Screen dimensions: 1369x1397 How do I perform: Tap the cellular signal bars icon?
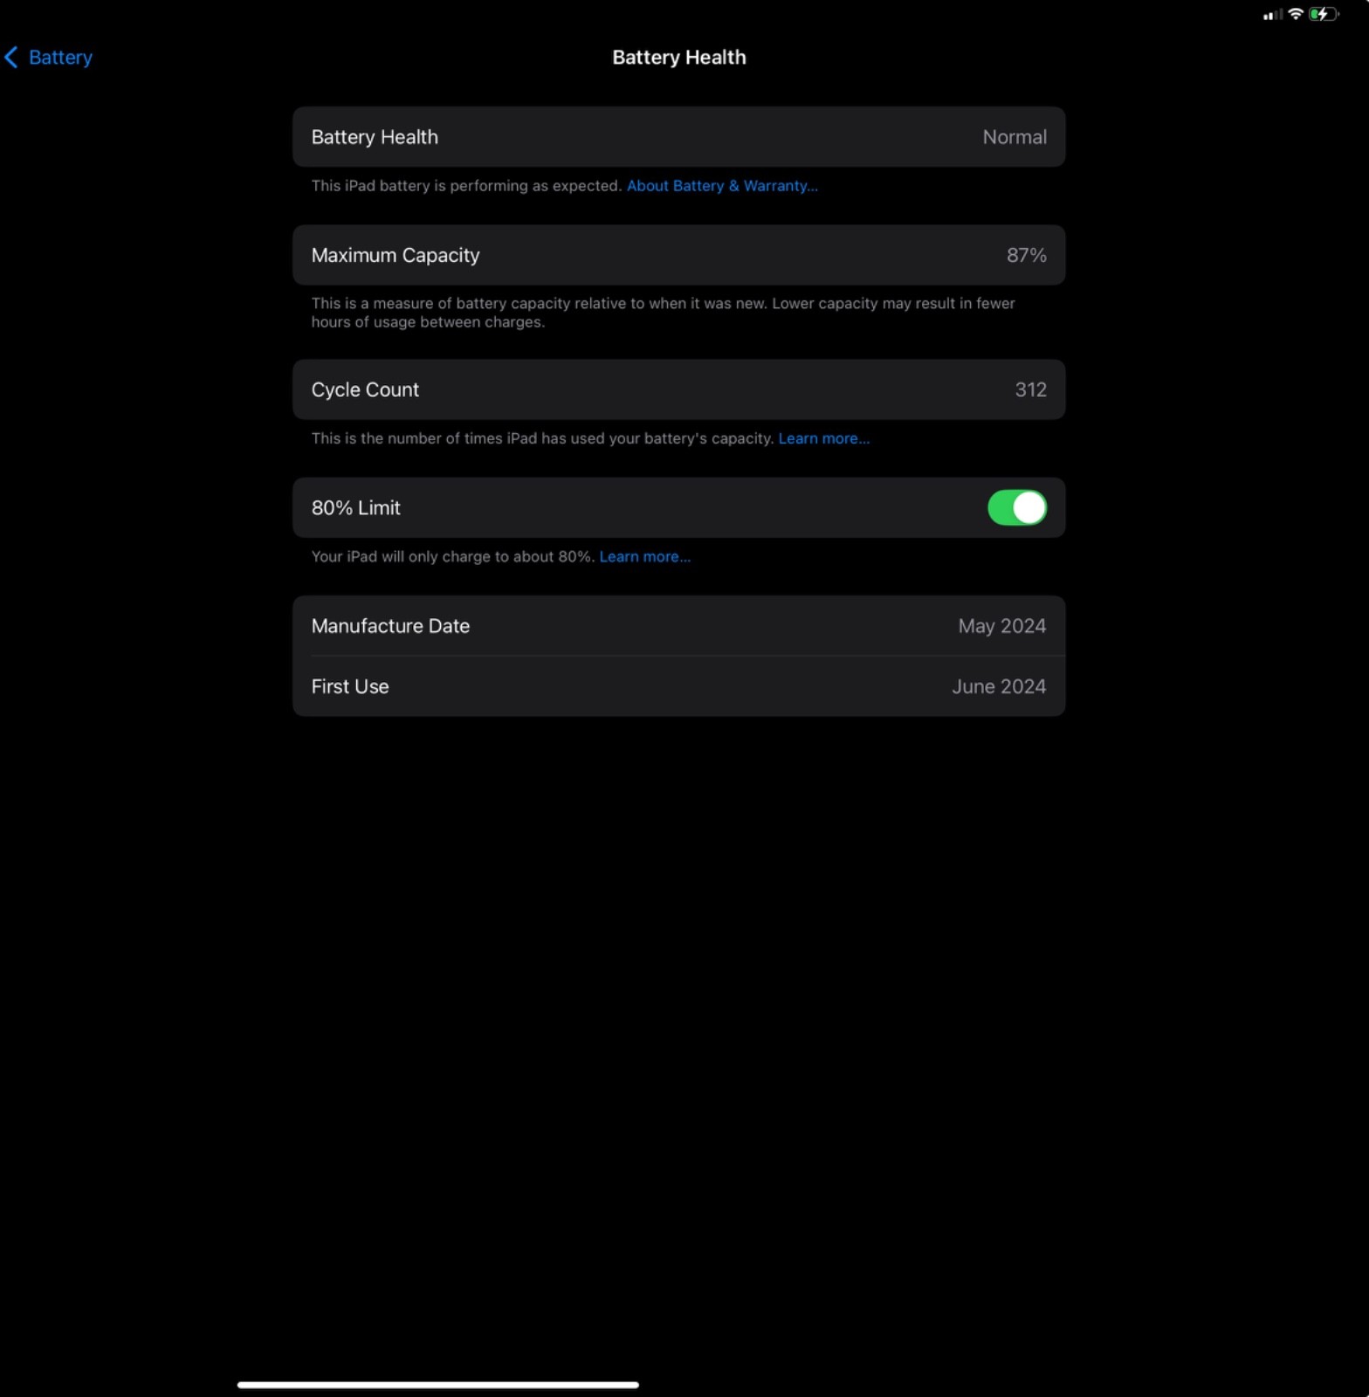point(1273,15)
